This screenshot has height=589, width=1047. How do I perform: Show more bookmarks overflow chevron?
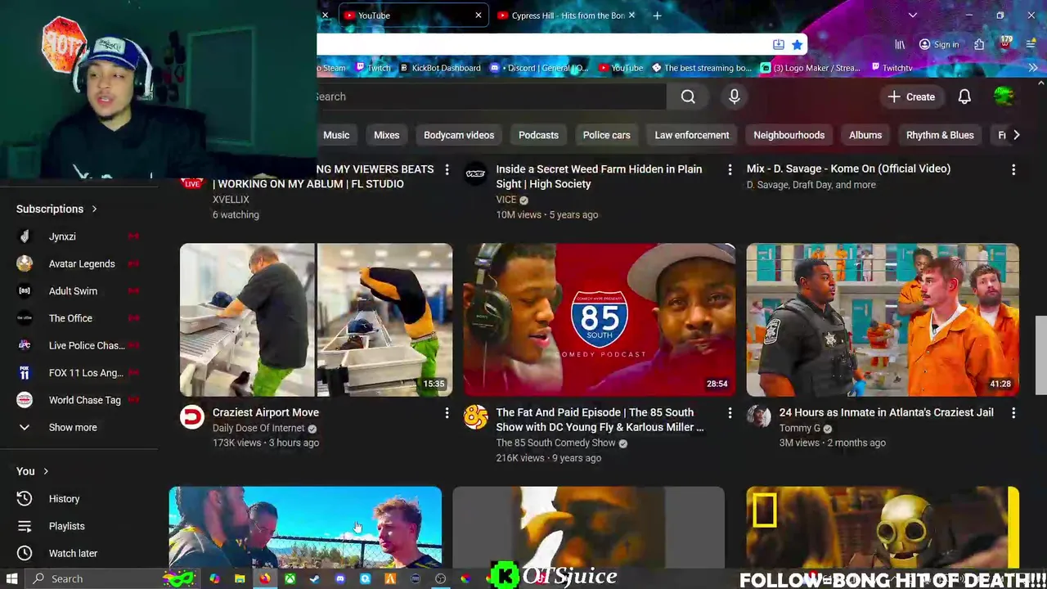pyautogui.click(x=1032, y=68)
